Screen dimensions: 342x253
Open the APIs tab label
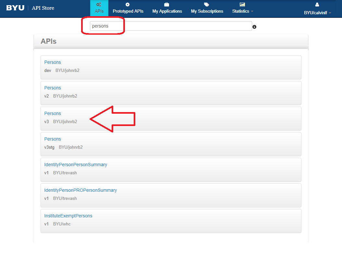pos(99,11)
